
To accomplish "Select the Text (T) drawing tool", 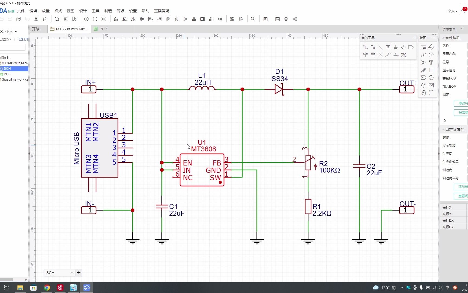I will click(431, 62).
